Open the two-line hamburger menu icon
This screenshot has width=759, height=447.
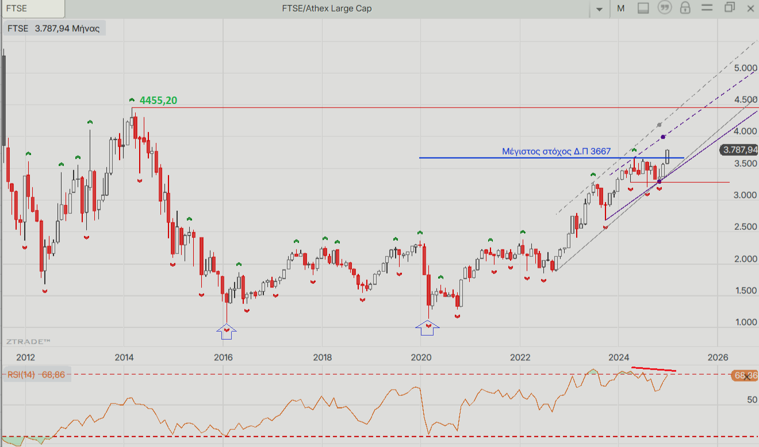[707, 8]
